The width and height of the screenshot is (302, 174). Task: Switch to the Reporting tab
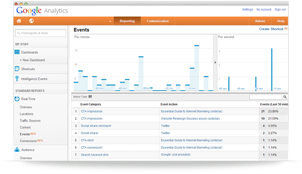click(127, 21)
